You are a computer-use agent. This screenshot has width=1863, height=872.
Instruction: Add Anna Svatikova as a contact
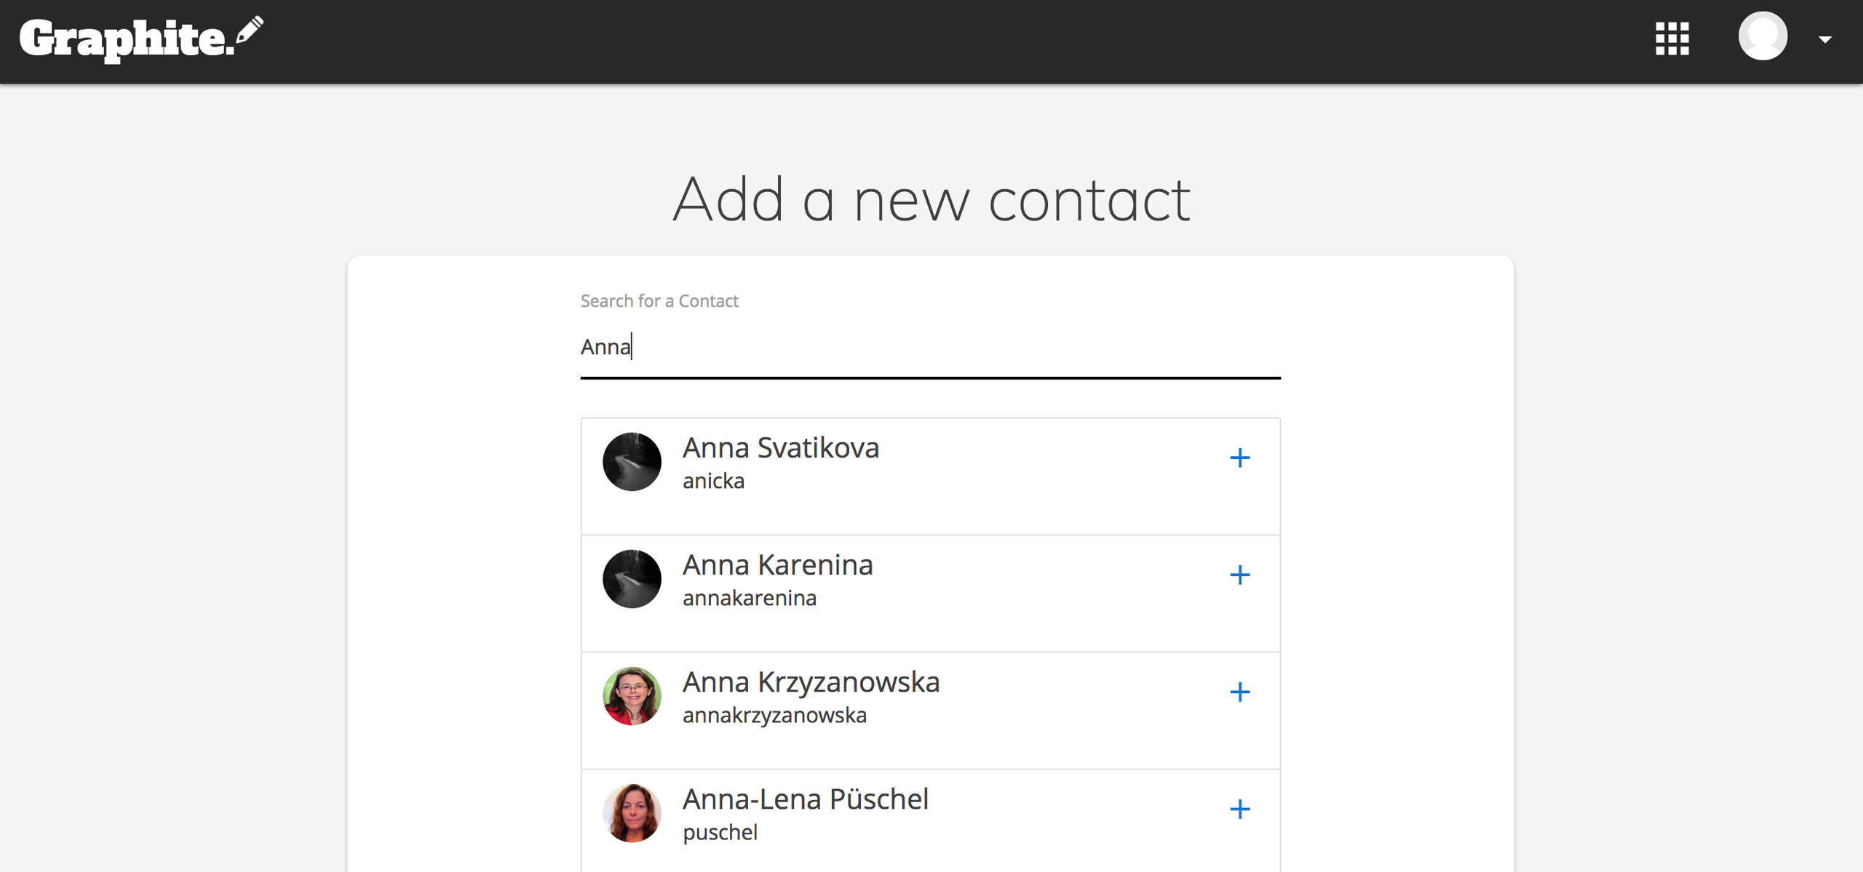1239,458
